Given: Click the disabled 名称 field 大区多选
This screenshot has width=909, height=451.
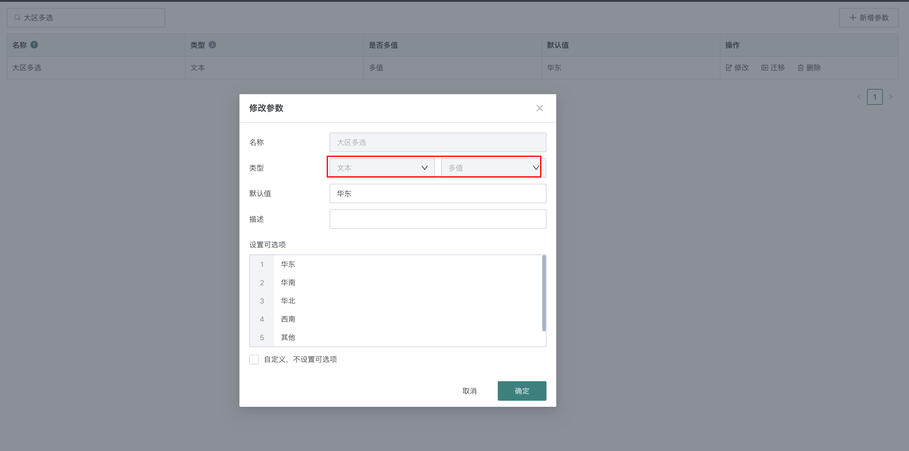Looking at the screenshot, I should click(x=437, y=142).
